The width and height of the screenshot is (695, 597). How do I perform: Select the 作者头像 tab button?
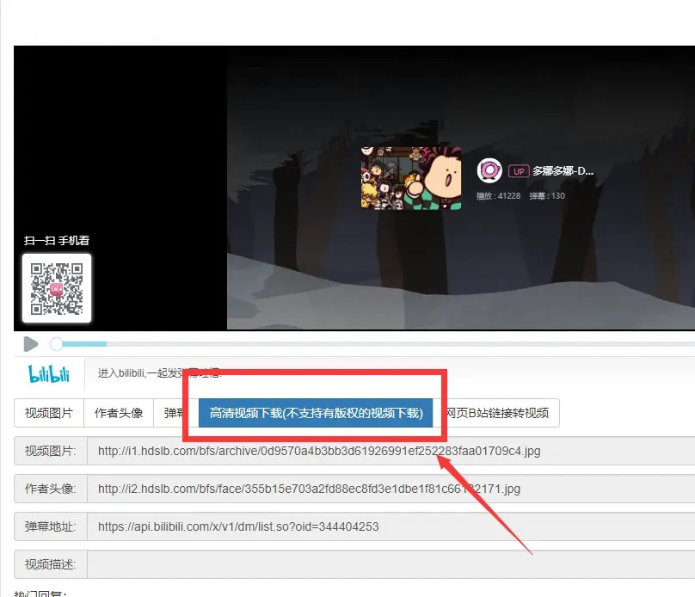[119, 413]
